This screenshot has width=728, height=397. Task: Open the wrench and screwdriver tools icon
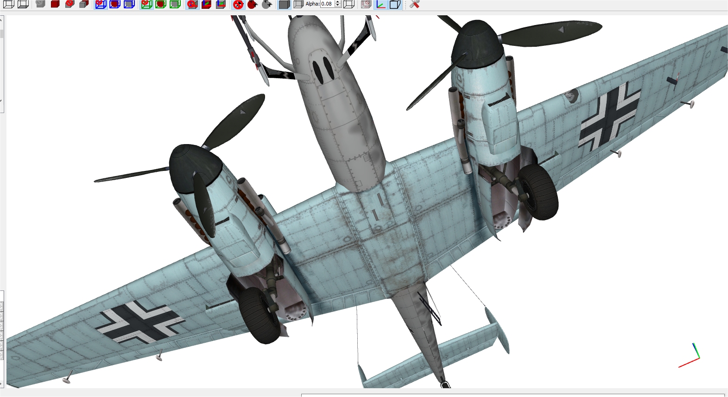pos(414,4)
